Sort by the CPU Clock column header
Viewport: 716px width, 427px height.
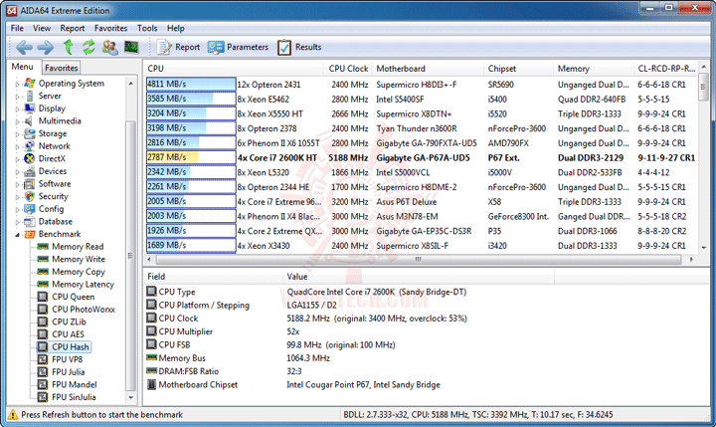348,69
